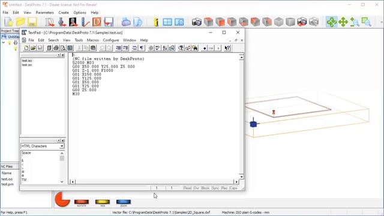Click Name column header in NC Files

(7, 173)
